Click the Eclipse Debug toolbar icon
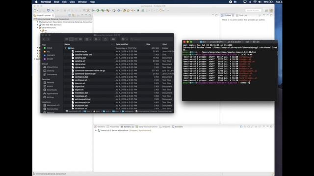 point(93,10)
